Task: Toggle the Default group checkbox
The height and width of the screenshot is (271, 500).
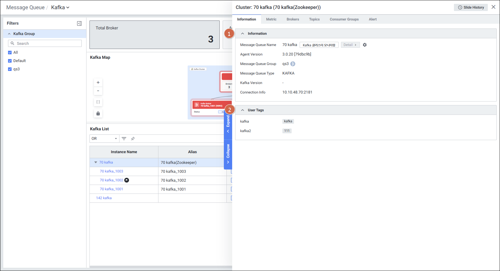Action: click(x=10, y=61)
